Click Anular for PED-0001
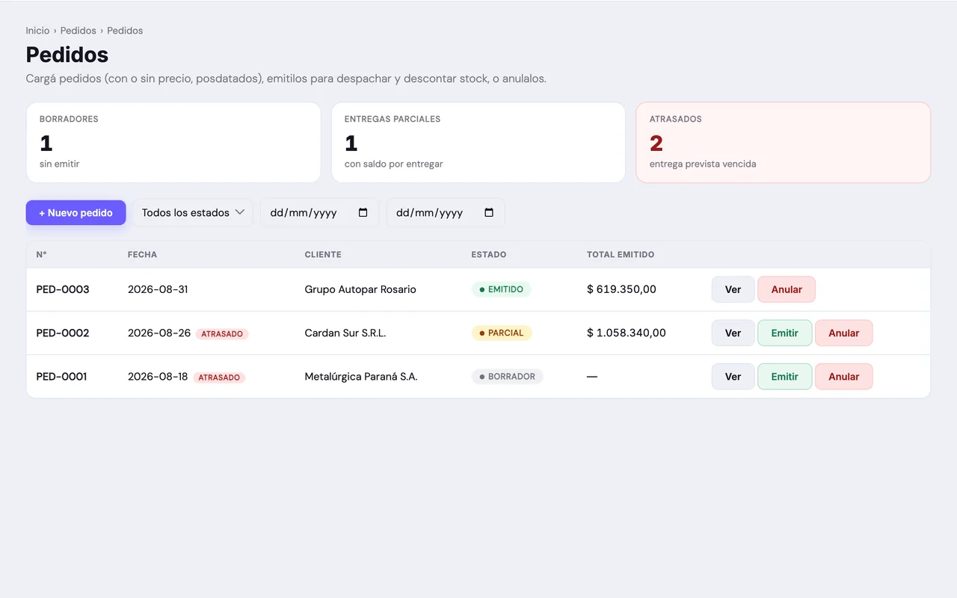This screenshot has height=598, width=957. point(843,376)
